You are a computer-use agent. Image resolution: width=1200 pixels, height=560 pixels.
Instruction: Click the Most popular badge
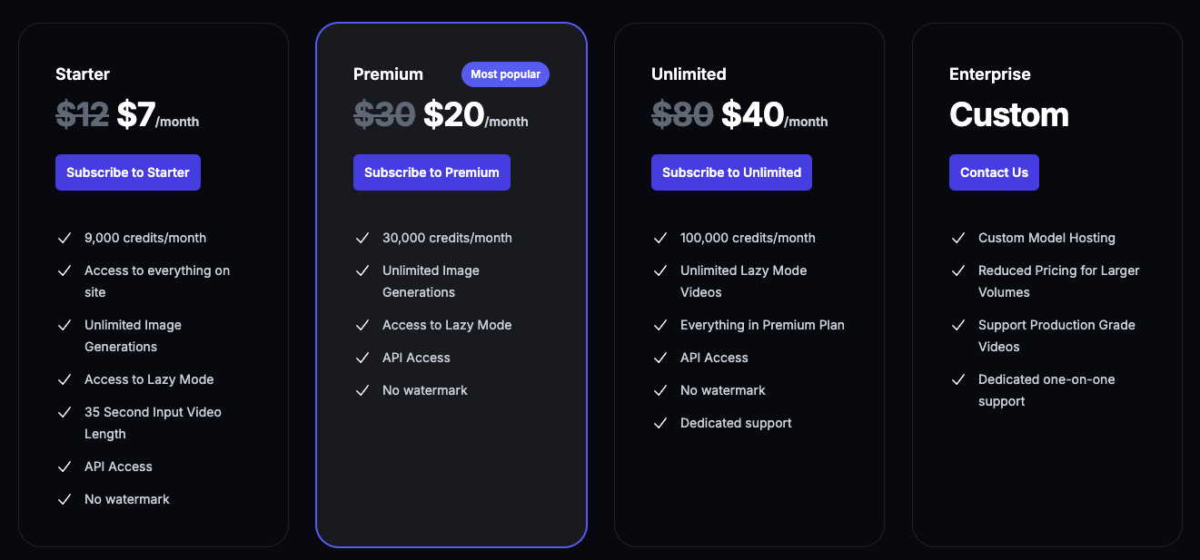505,74
